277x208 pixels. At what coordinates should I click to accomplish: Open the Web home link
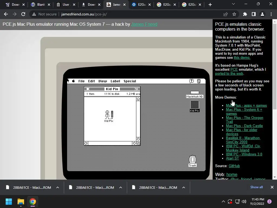coord(232,175)
